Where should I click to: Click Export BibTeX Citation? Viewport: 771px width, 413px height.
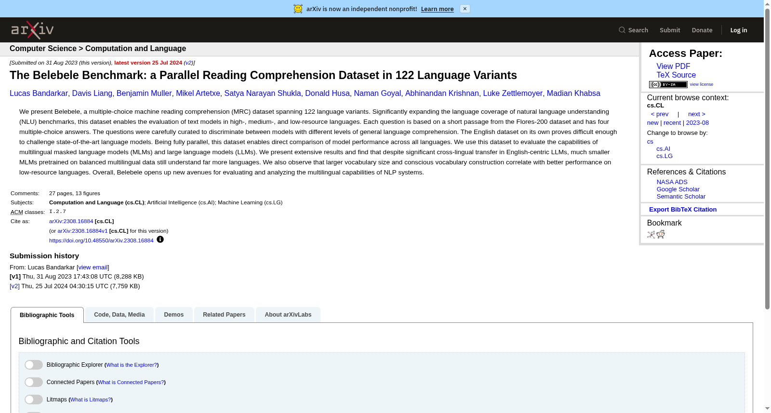pyautogui.click(x=683, y=210)
